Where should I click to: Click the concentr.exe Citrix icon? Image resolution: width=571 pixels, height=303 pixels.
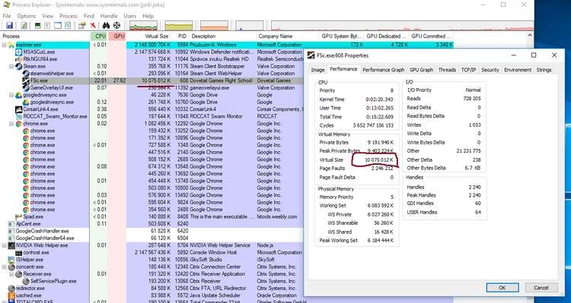tap(11, 267)
